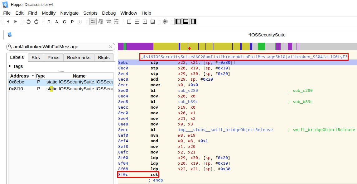Toggle the left sidebar panel
This screenshot has width=357, height=184.
178,21
